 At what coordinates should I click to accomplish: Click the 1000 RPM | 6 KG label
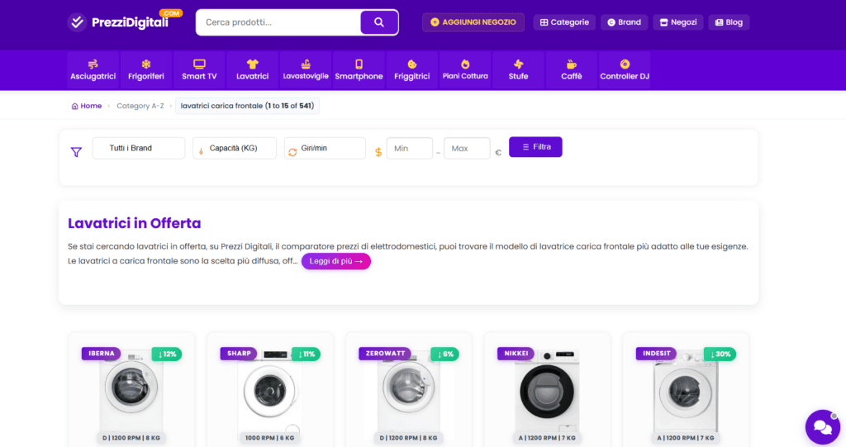pyautogui.click(x=270, y=438)
